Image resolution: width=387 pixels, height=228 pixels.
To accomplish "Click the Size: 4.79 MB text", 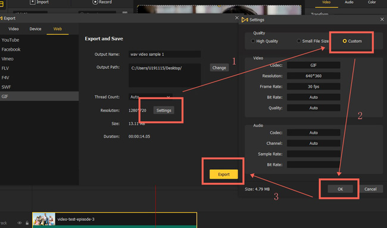I will (x=257, y=189).
